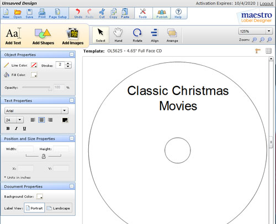Click the Width input field
This screenshot has height=224, width=276.
coord(25,149)
